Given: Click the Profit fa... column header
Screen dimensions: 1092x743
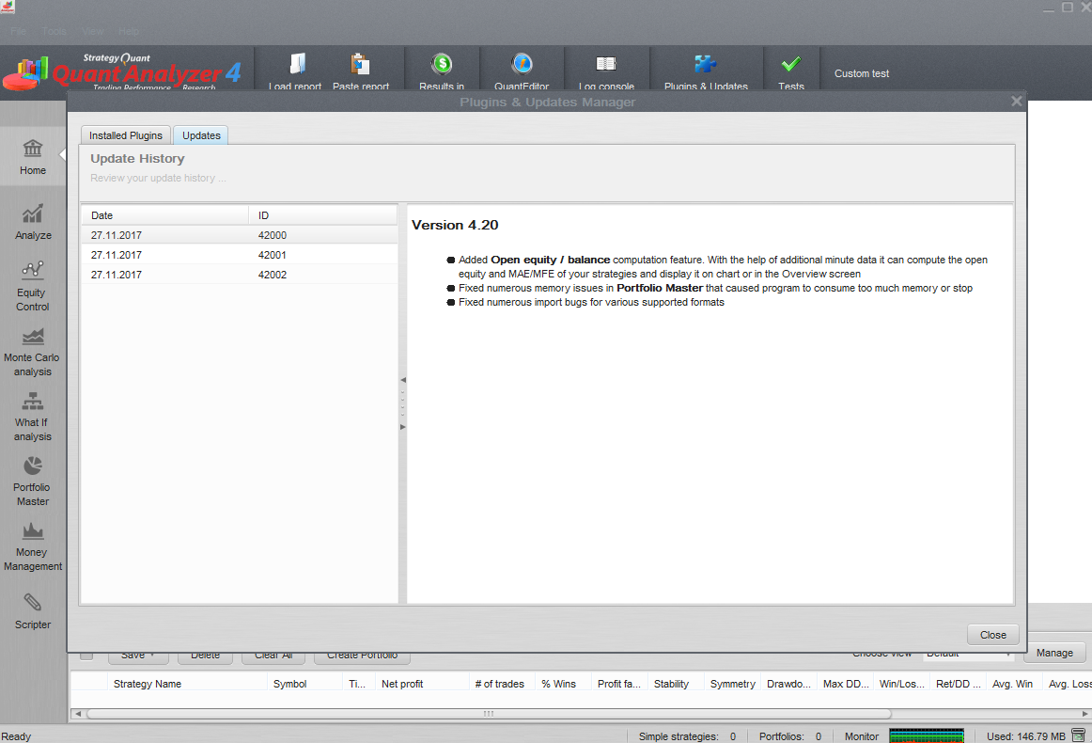Looking at the screenshot, I should (618, 684).
